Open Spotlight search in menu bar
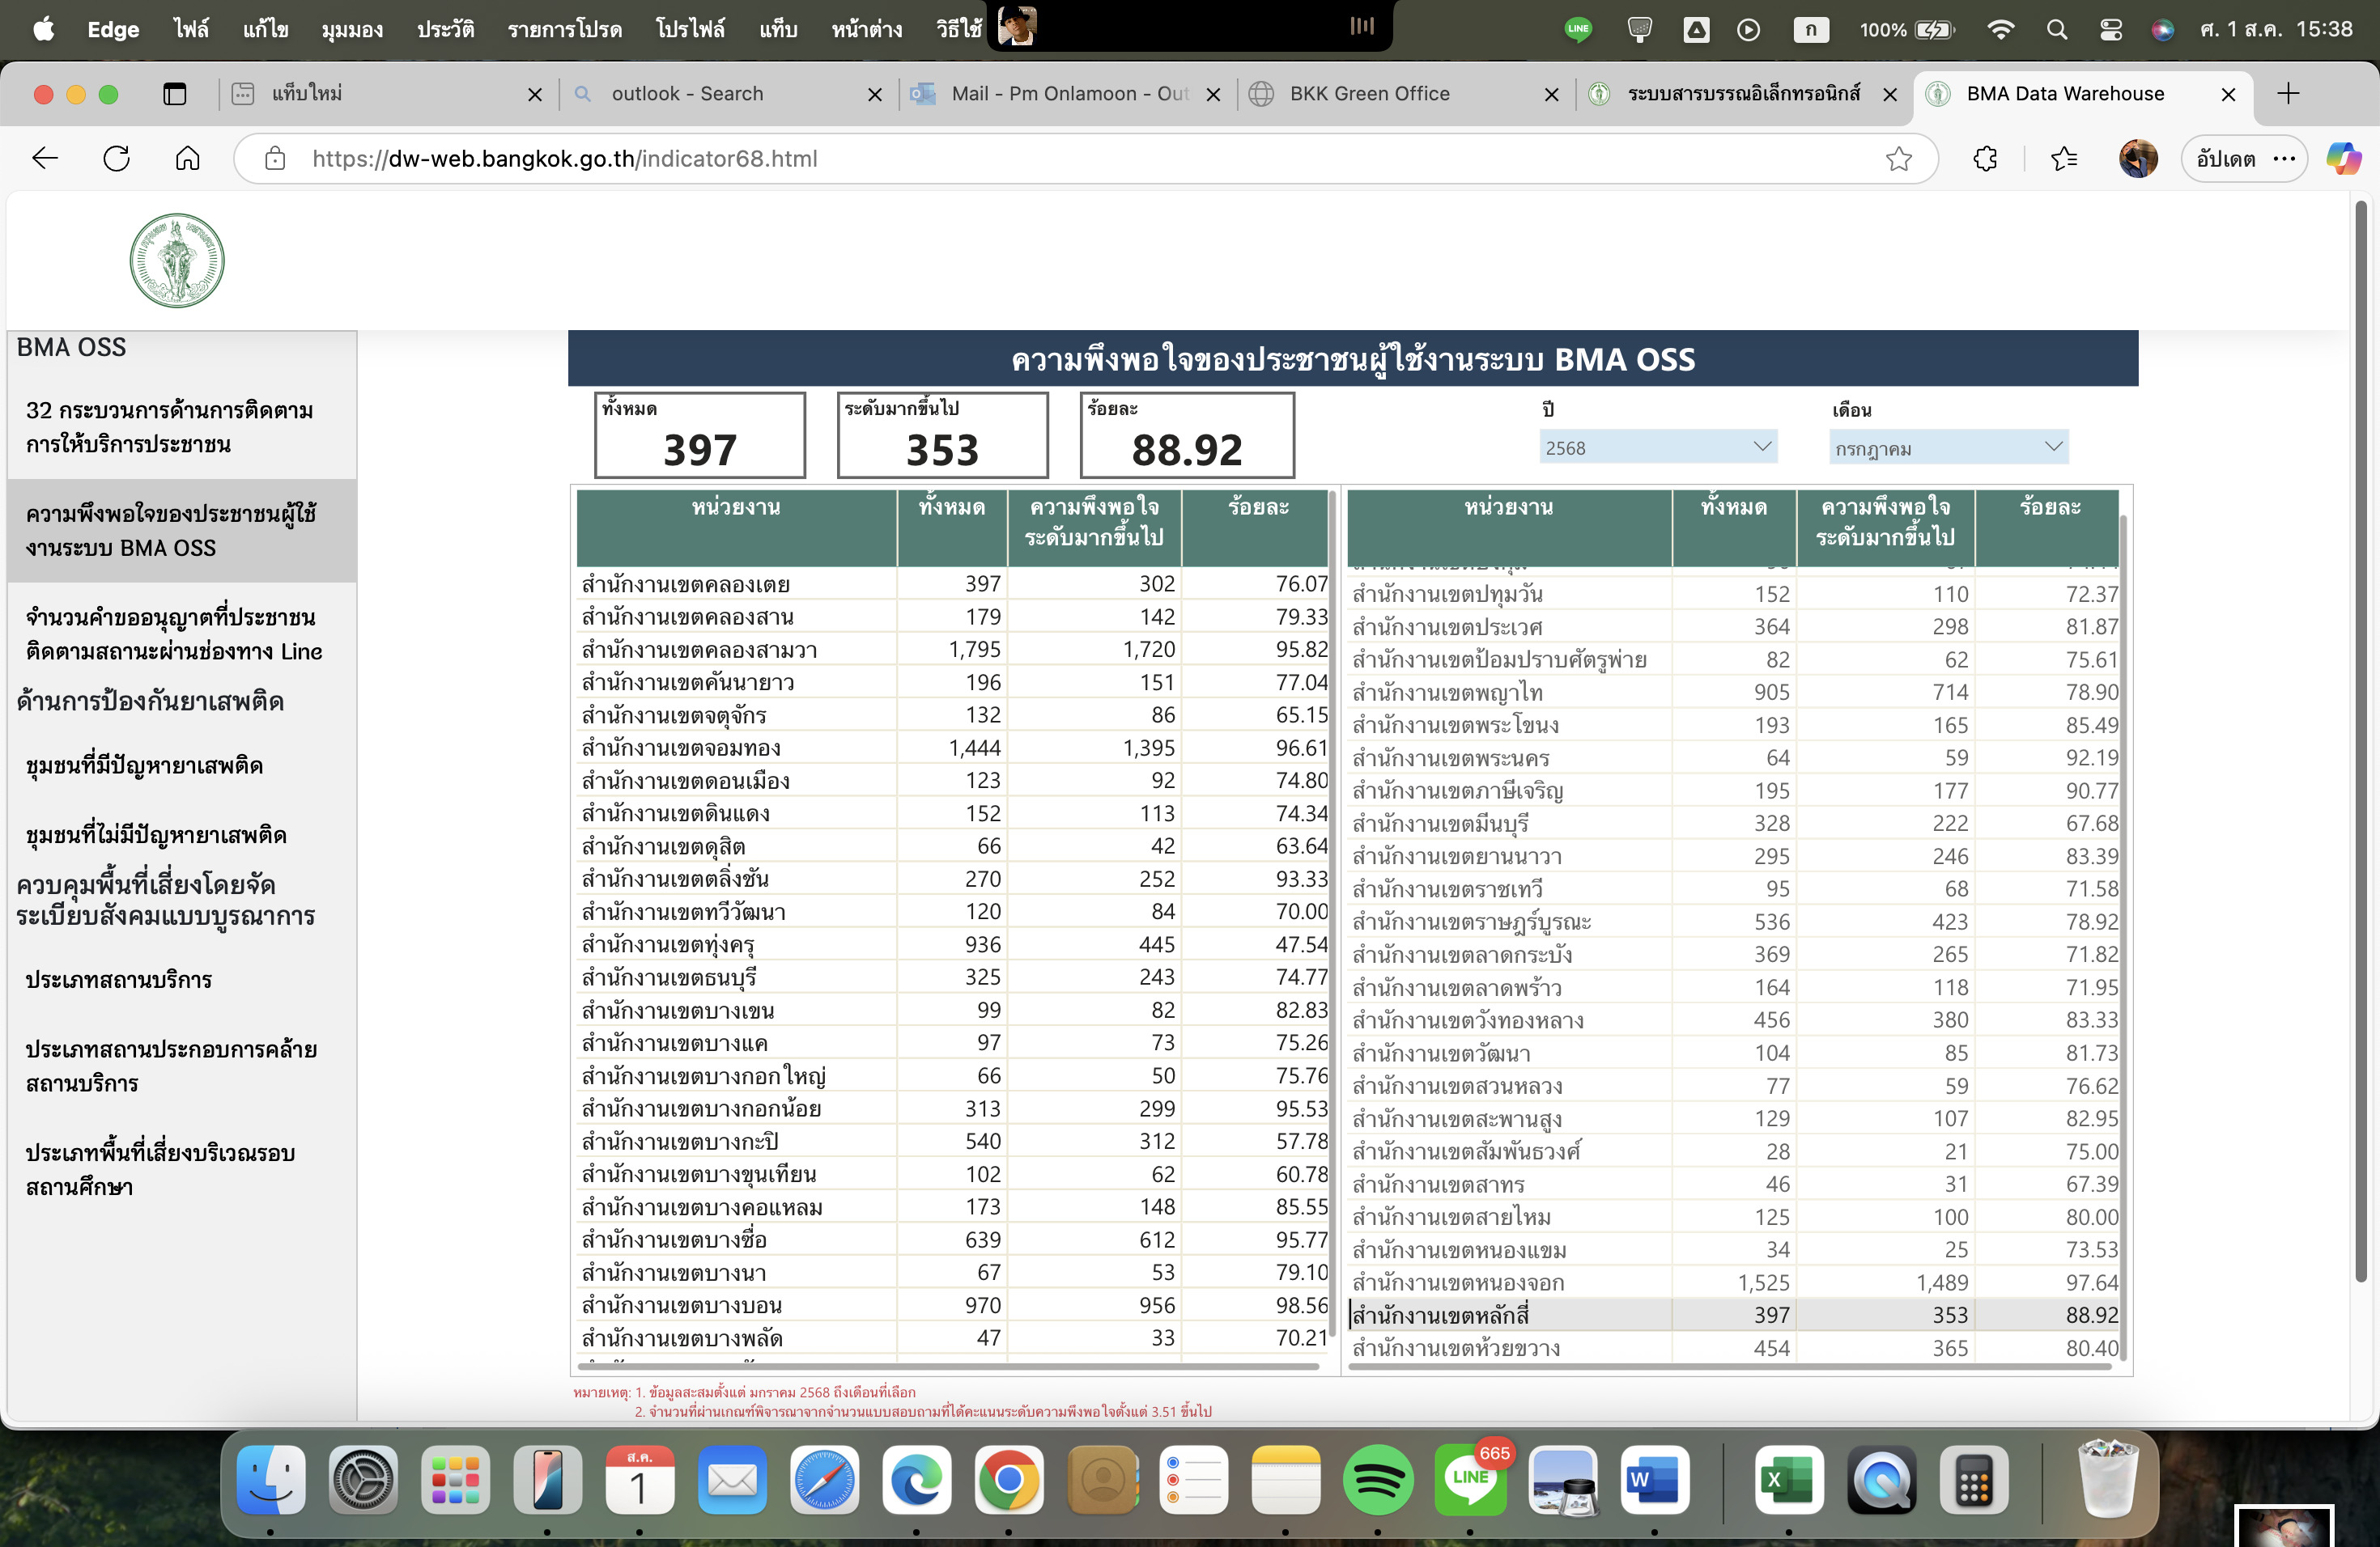Viewport: 2380px width, 1547px height. [2056, 30]
